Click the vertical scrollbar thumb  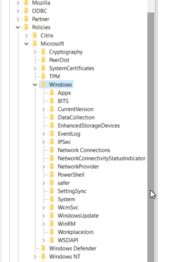coord(151,137)
